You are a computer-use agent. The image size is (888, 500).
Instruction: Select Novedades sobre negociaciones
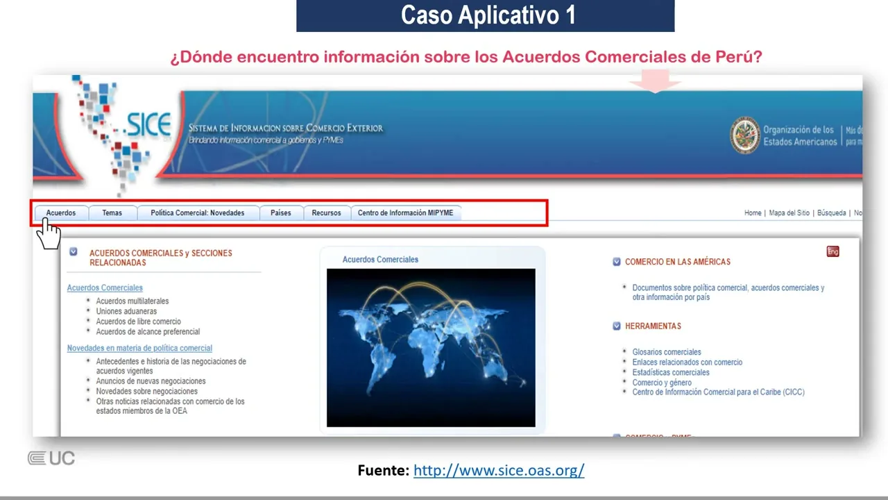pos(147,391)
